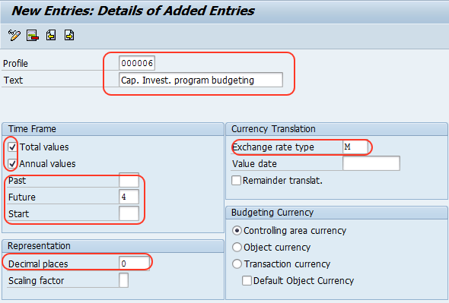The image size is (449, 303).
Task: Click the Decimal places field
Action: coord(134,264)
